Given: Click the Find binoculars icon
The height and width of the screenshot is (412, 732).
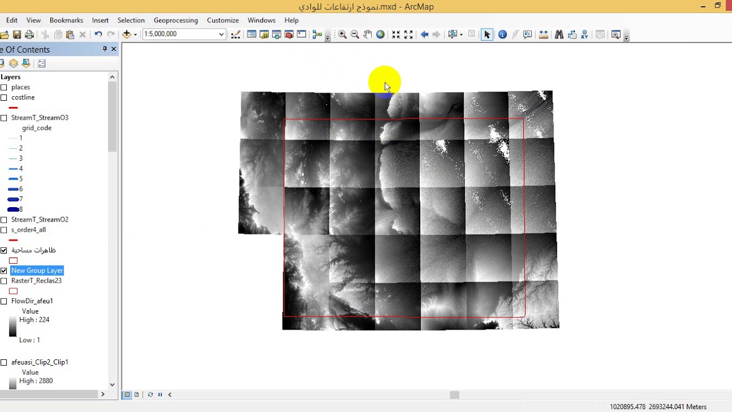Looking at the screenshot, I should [x=559, y=34].
